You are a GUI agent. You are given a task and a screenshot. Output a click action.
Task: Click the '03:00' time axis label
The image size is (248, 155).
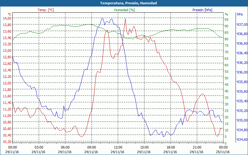pyautogui.click(x=39, y=148)
